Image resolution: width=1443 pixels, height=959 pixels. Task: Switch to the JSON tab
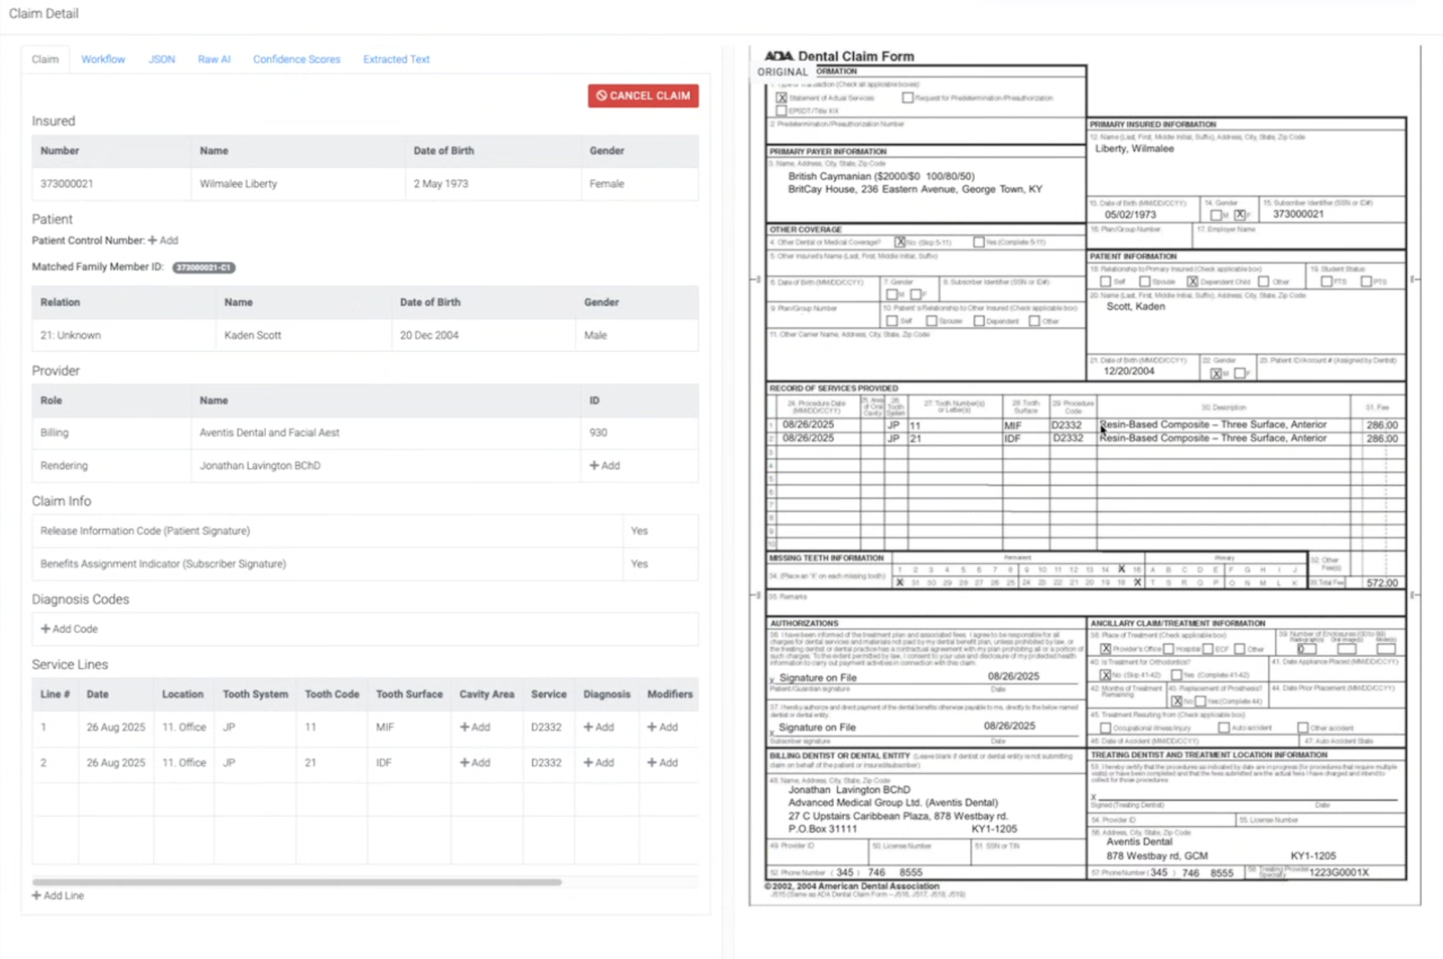162,59
